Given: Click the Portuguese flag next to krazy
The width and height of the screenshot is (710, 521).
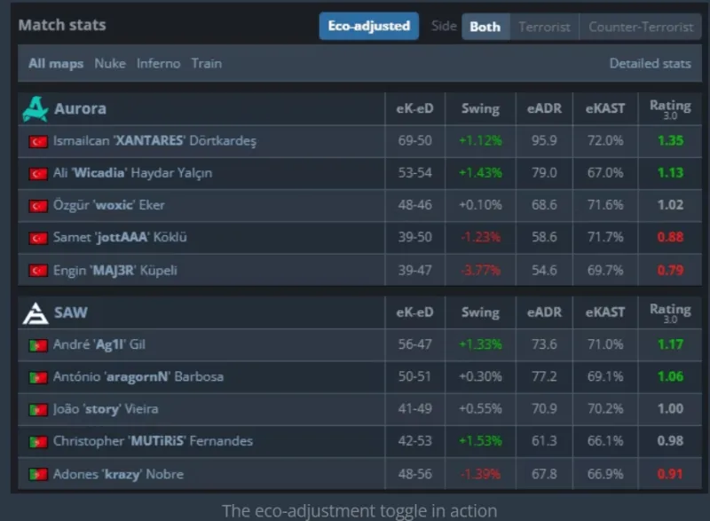Looking at the screenshot, I should 37,474.
